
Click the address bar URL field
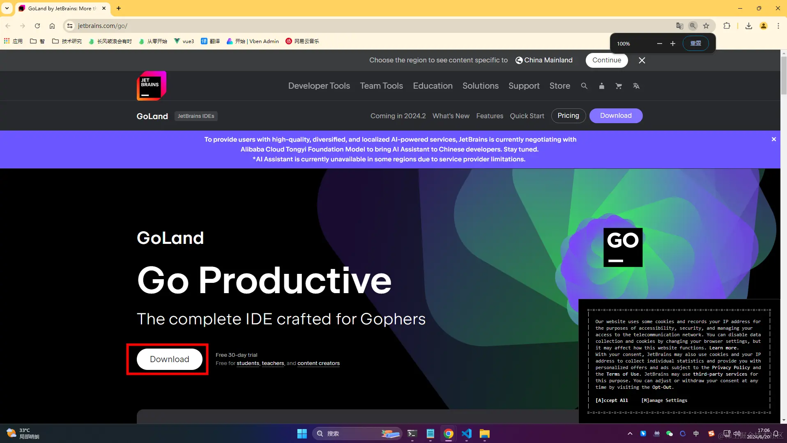pyautogui.click(x=370, y=26)
